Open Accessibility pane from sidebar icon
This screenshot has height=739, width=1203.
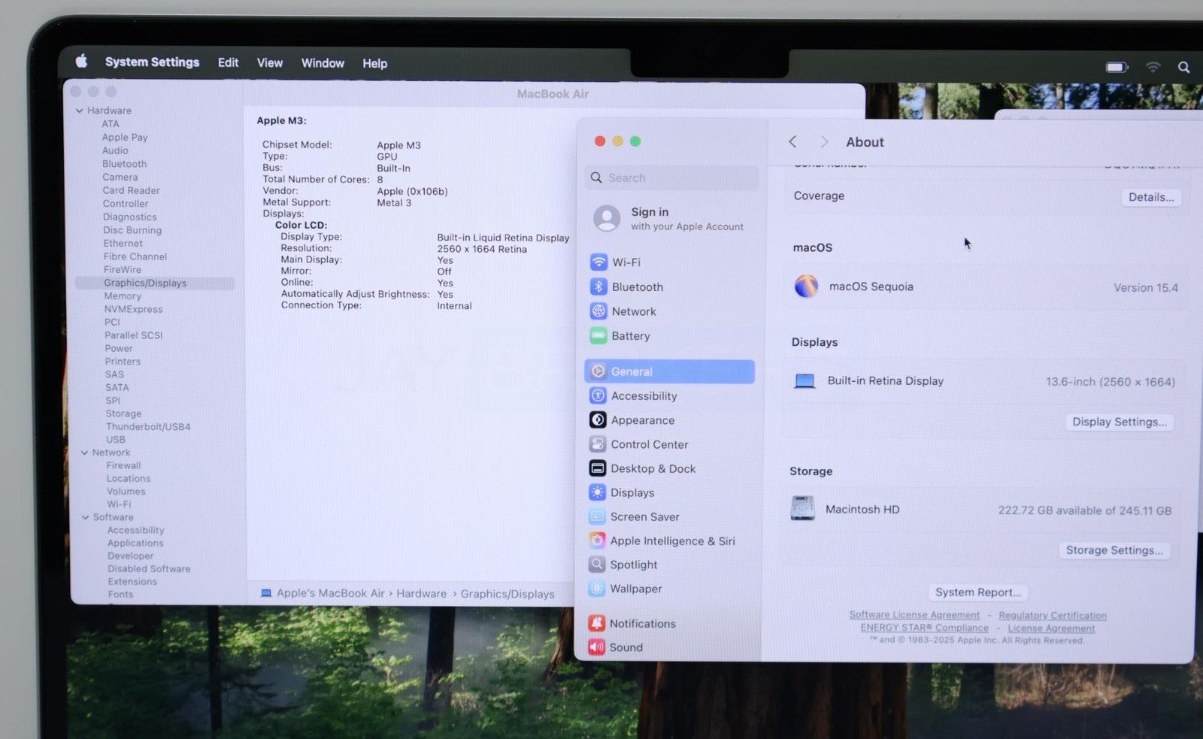(x=598, y=395)
